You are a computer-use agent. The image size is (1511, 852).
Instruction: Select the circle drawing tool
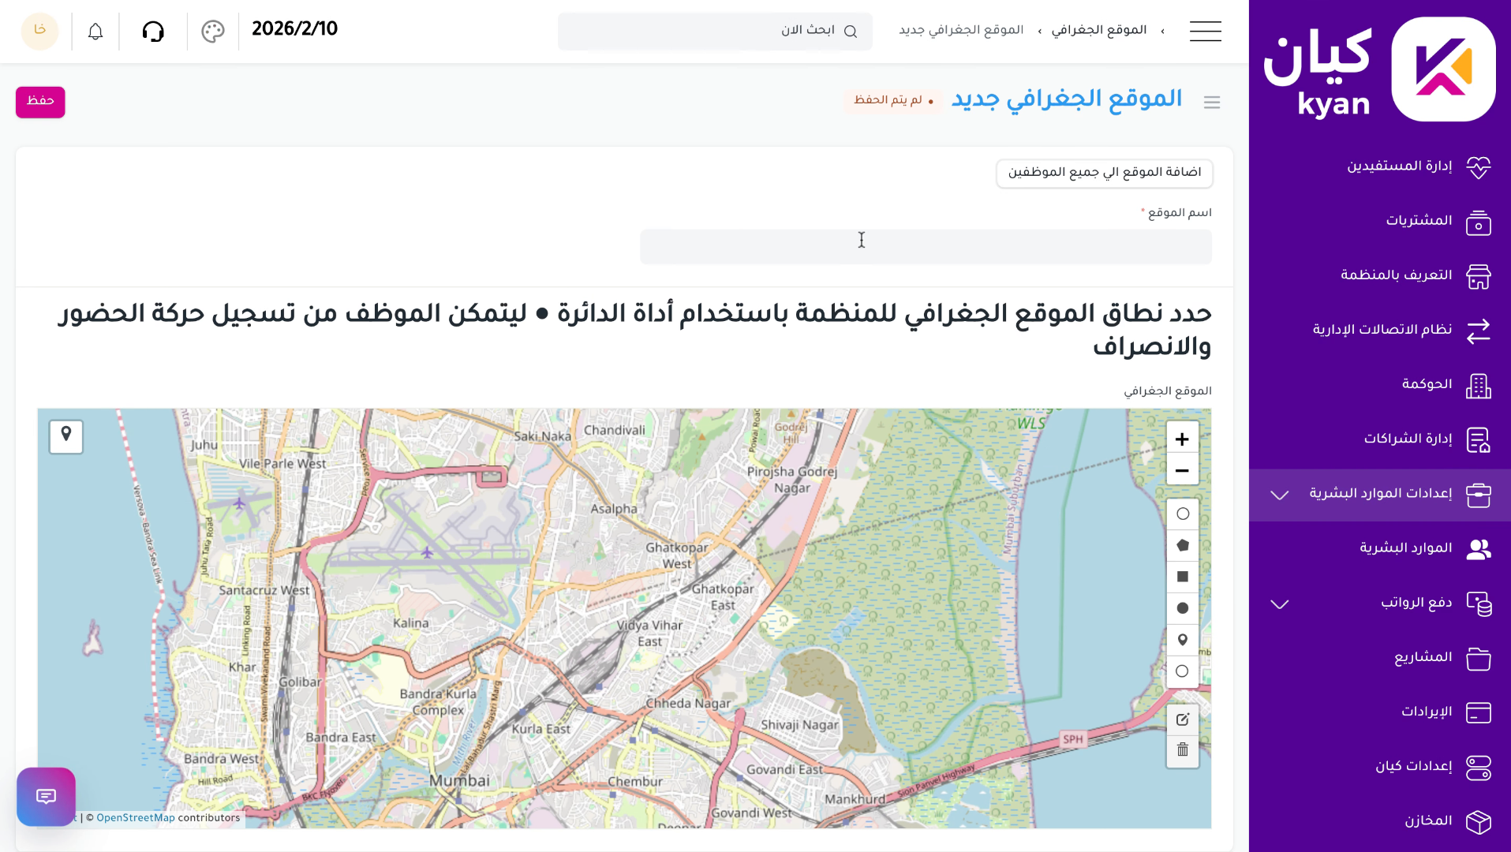point(1182,608)
